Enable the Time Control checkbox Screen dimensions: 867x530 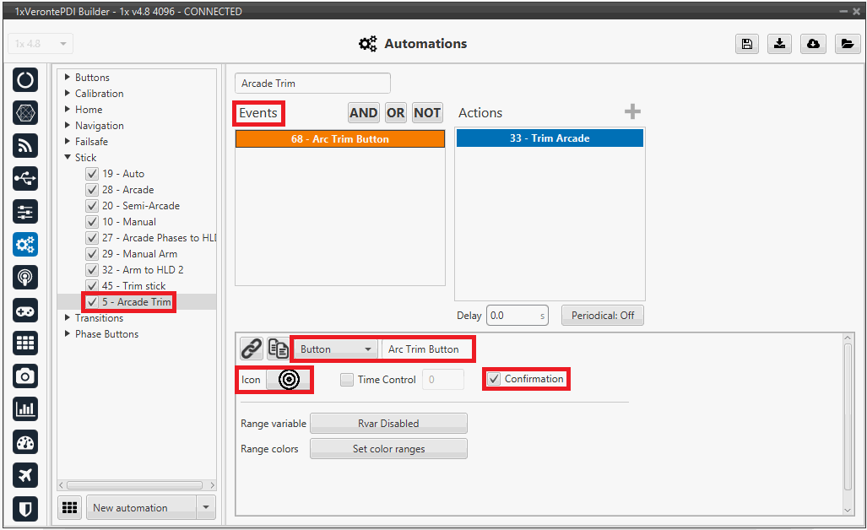coord(347,380)
